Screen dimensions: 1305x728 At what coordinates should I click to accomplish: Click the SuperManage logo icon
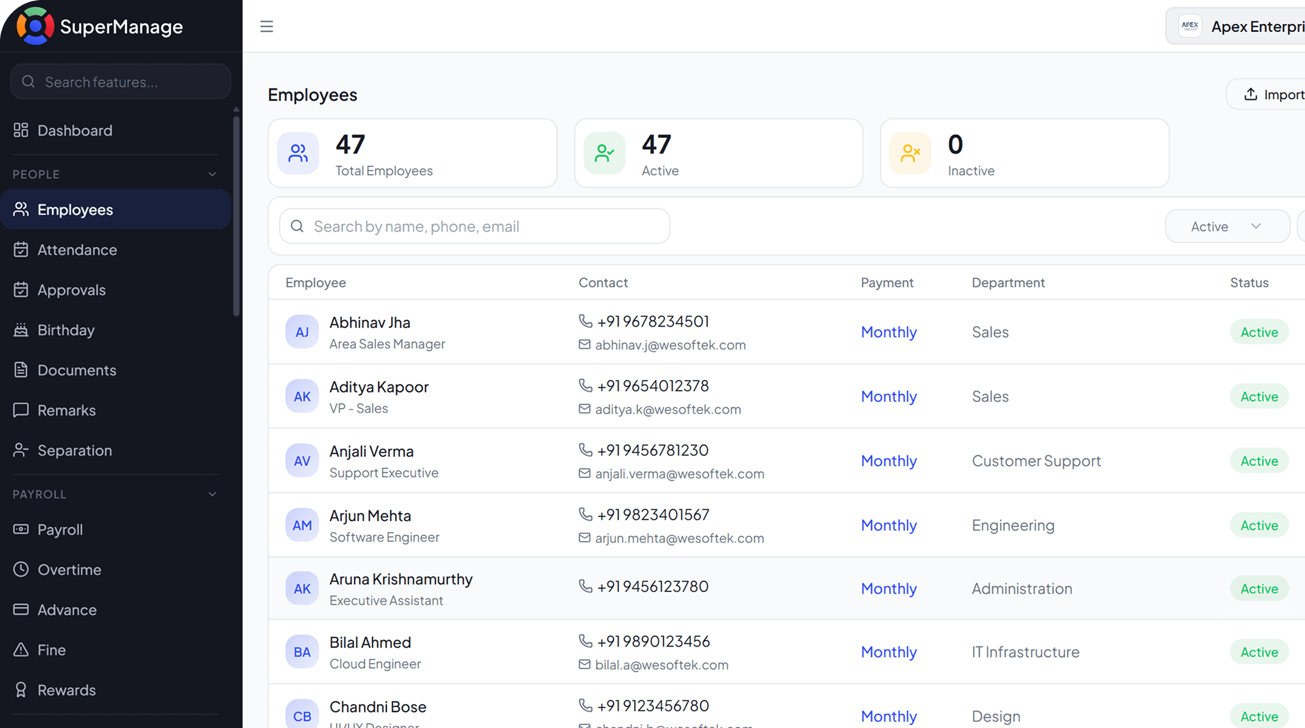tap(35, 26)
